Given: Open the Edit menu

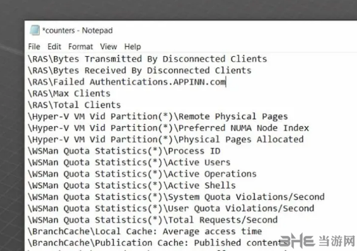Looking at the screenshot, I should 54,47.
